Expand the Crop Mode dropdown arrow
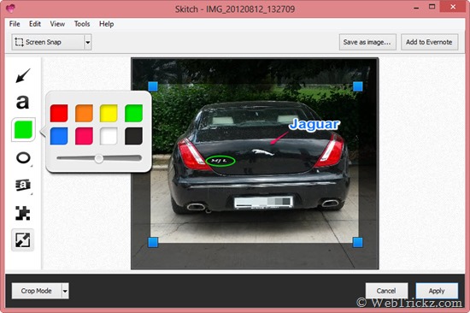Viewport: 470px width, 313px height. [65, 291]
